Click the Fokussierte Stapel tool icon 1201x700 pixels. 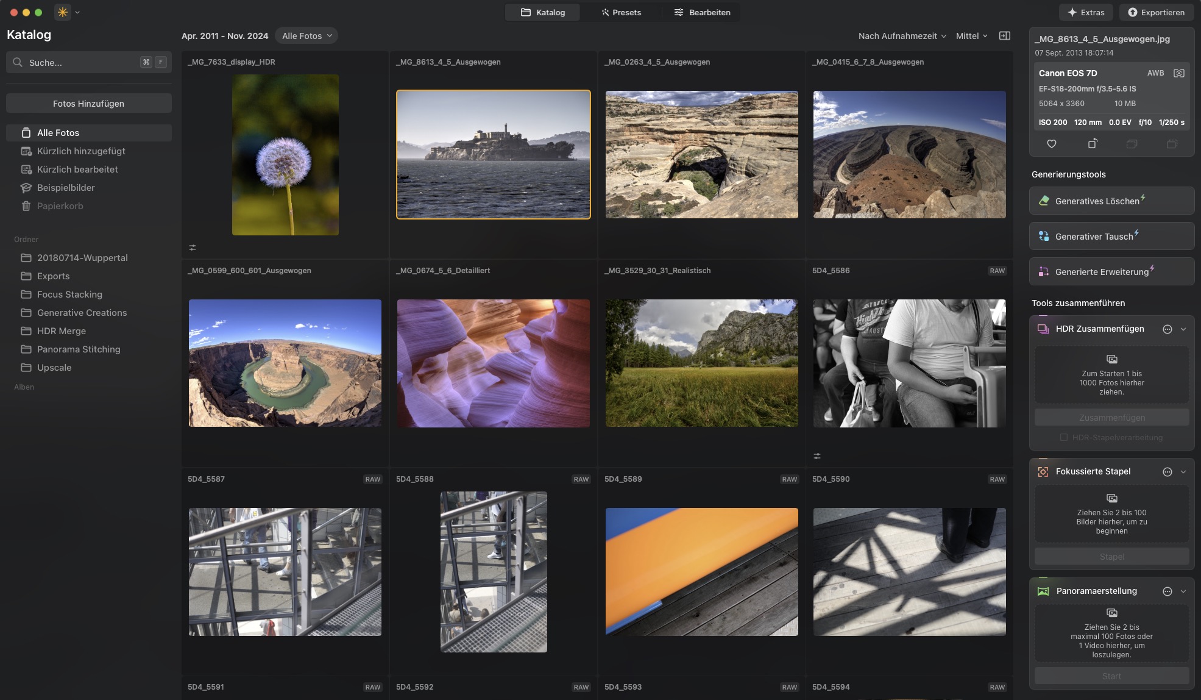1043,472
